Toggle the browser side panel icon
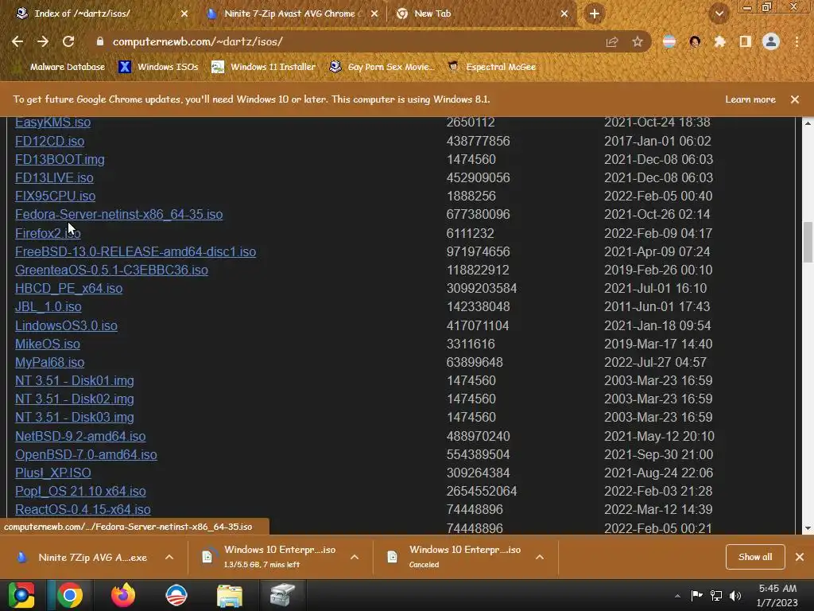Viewport: 814px width, 611px height. tap(745, 41)
